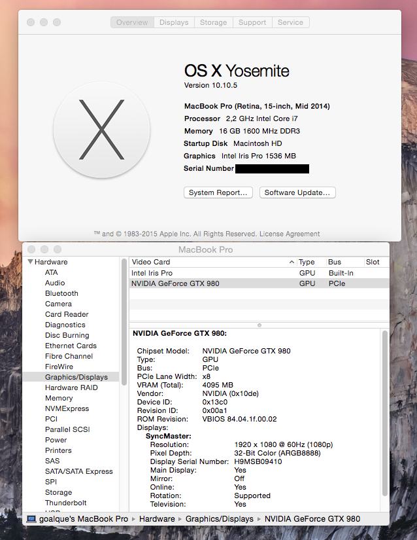Select SAS in the sidebar
The image size is (417, 540).
tap(52, 461)
